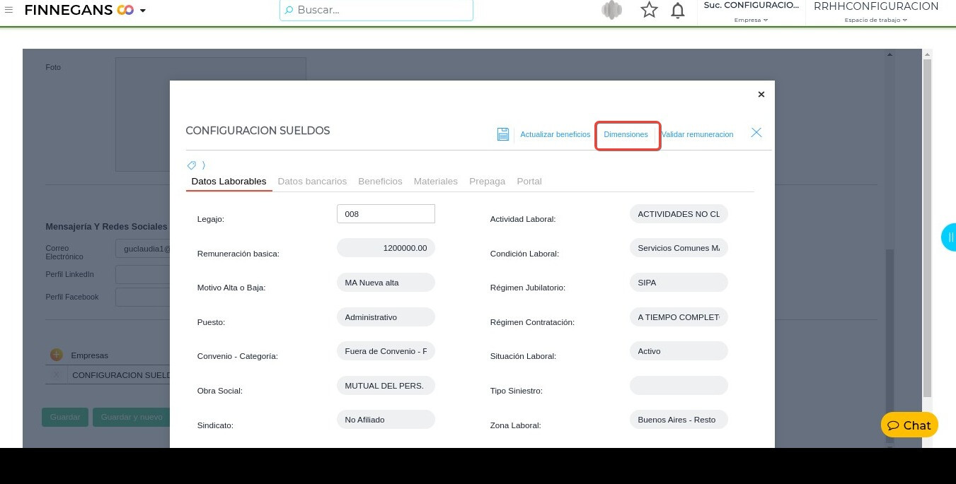
Task: Click Remuneración basica value 1200000.00
Action: point(386,248)
